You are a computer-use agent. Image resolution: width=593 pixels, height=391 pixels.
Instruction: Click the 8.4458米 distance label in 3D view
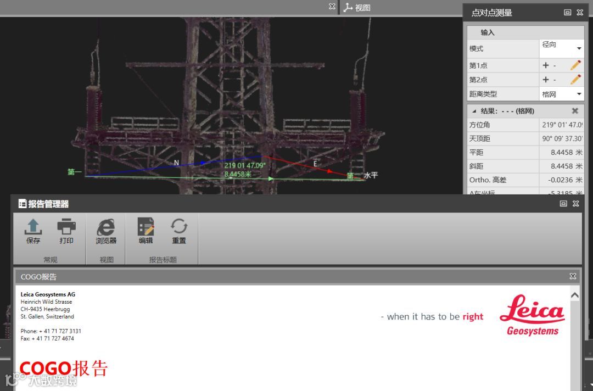(238, 174)
